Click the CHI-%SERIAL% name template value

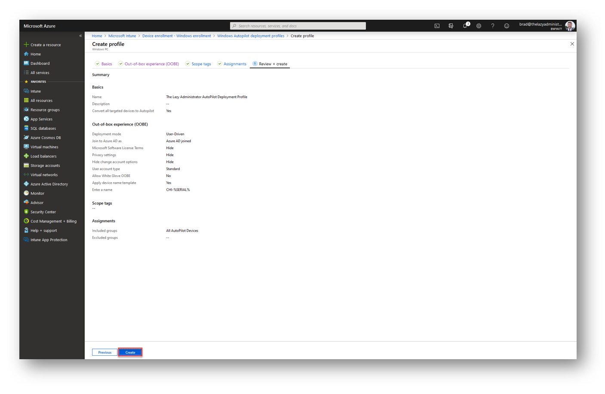178,190
